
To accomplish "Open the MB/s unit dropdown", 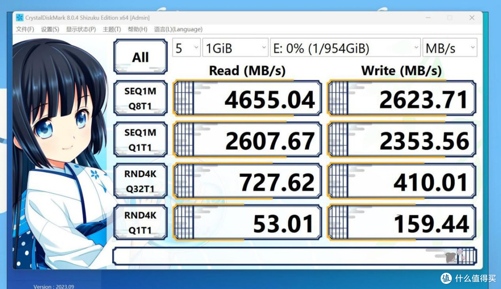I will point(450,48).
